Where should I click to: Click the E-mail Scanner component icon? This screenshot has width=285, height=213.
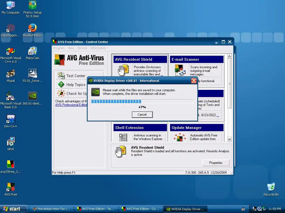(180, 70)
